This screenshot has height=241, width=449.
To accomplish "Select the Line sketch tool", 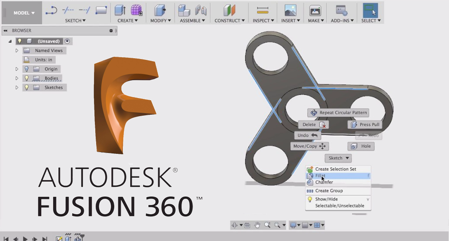I will point(52,10).
